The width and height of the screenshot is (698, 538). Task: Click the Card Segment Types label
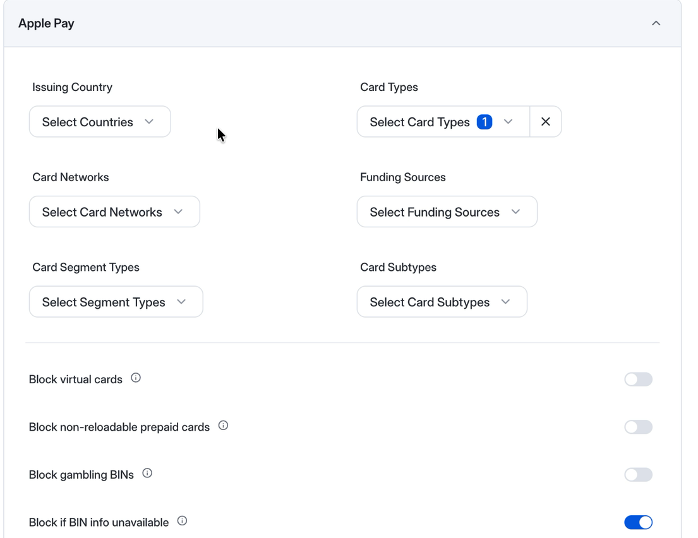86,267
